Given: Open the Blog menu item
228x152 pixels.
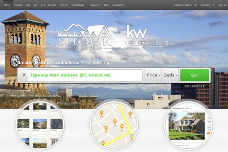Looking at the screenshot, I should click(x=106, y=5).
